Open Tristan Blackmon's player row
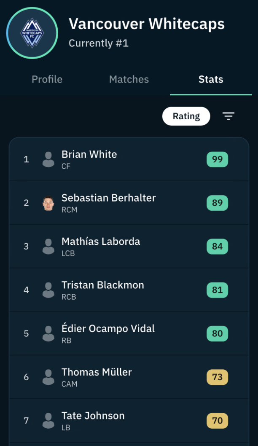Image resolution: width=258 pixels, height=446 pixels. point(129,290)
